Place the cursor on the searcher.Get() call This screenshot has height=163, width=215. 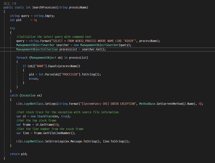[x=93, y=49]
